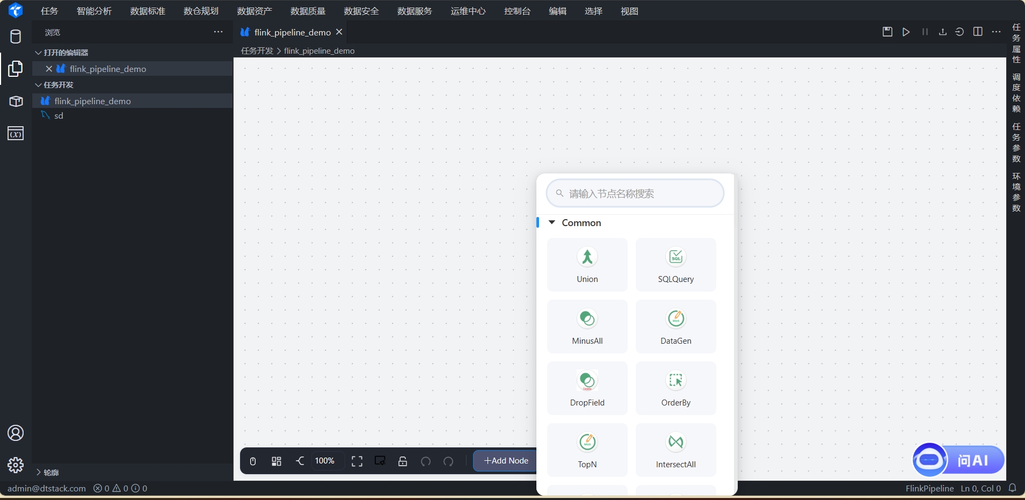1025x500 pixels.
Task: Expand the 轮廓 outline section
Action: (38, 472)
